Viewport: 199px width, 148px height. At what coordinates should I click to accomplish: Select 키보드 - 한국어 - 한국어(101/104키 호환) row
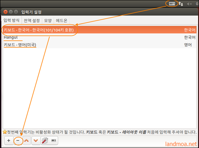(x=99, y=30)
